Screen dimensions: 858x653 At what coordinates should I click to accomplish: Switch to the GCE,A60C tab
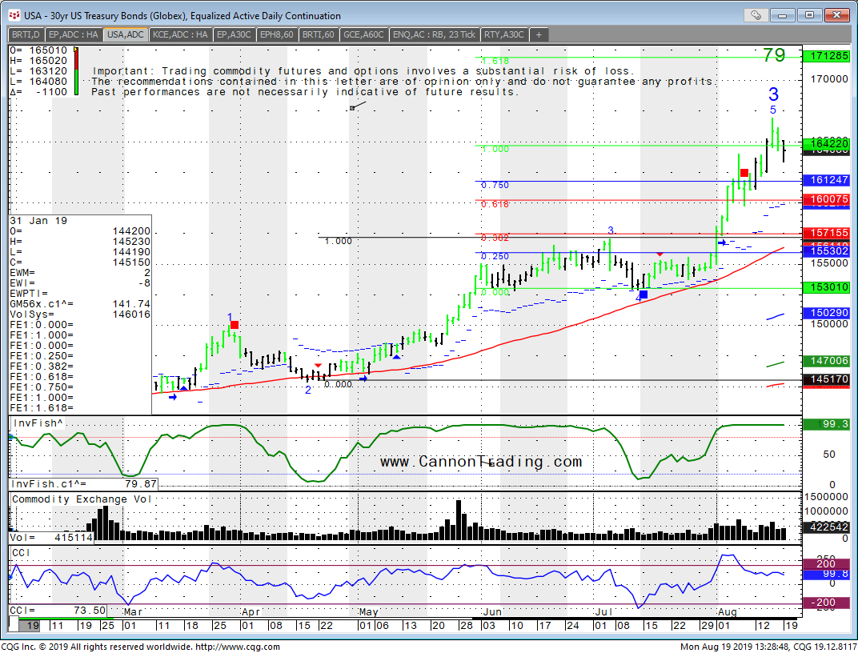pos(365,34)
